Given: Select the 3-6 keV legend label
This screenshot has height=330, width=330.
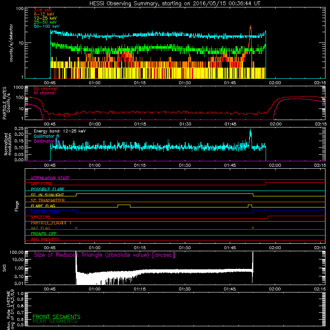Looking at the screenshot, I should pyautogui.click(x=43, y=10).
